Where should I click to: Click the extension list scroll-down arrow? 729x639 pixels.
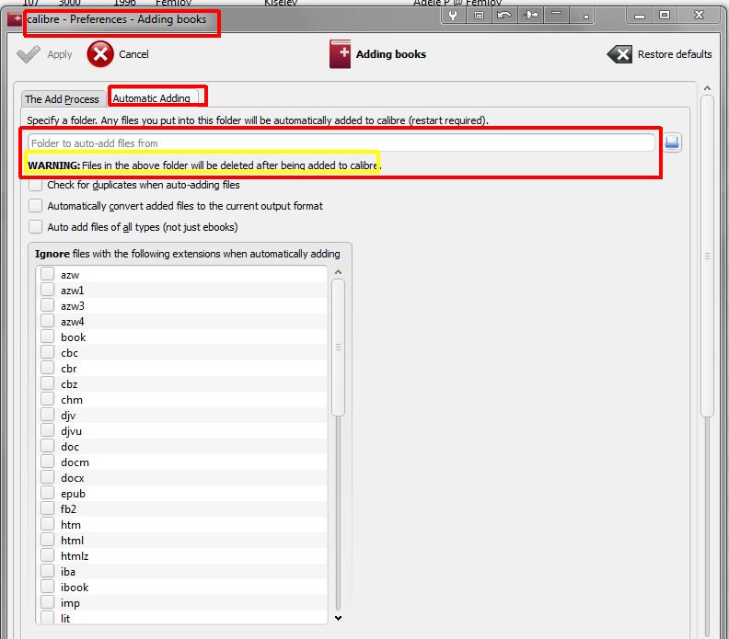point(339,618)
